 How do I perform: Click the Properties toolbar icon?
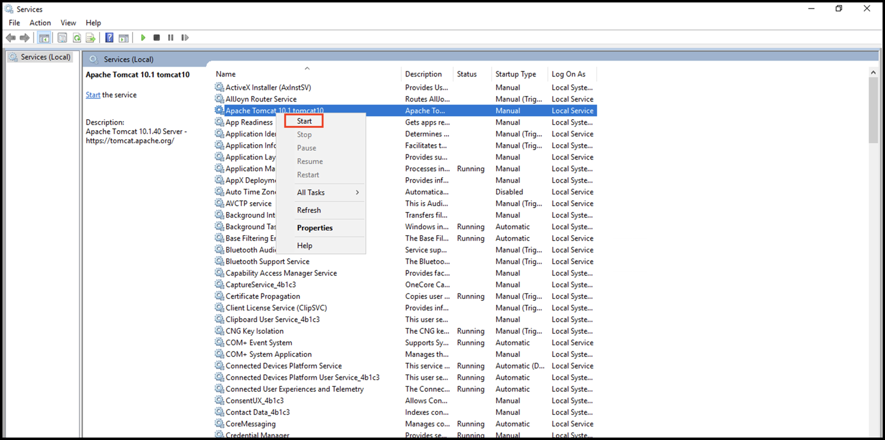coord(62,38)
